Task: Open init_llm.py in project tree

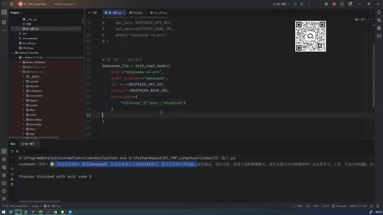Action: click(x=26, y=48)
